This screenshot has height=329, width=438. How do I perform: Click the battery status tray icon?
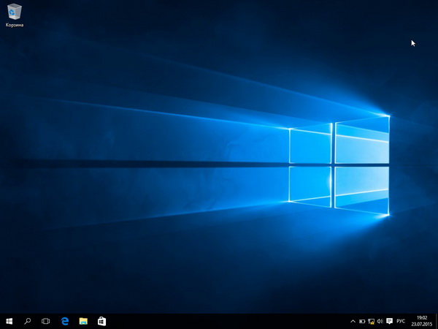coord(362,321)
